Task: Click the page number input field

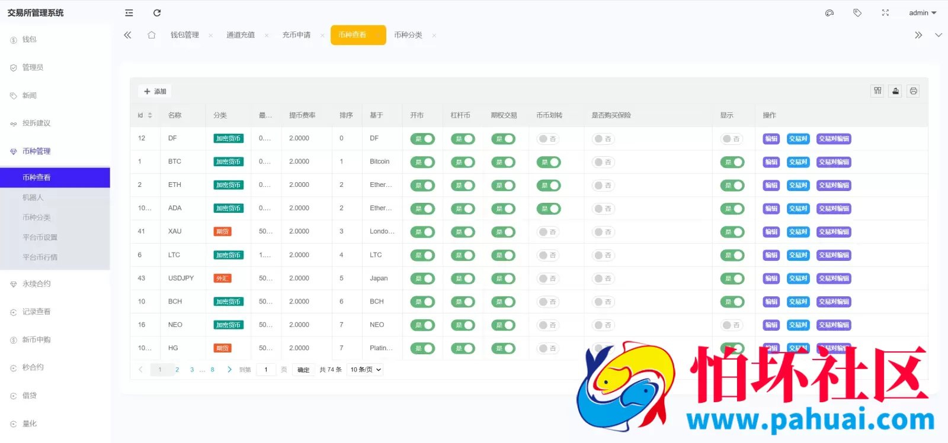Action: pos(266,370)
